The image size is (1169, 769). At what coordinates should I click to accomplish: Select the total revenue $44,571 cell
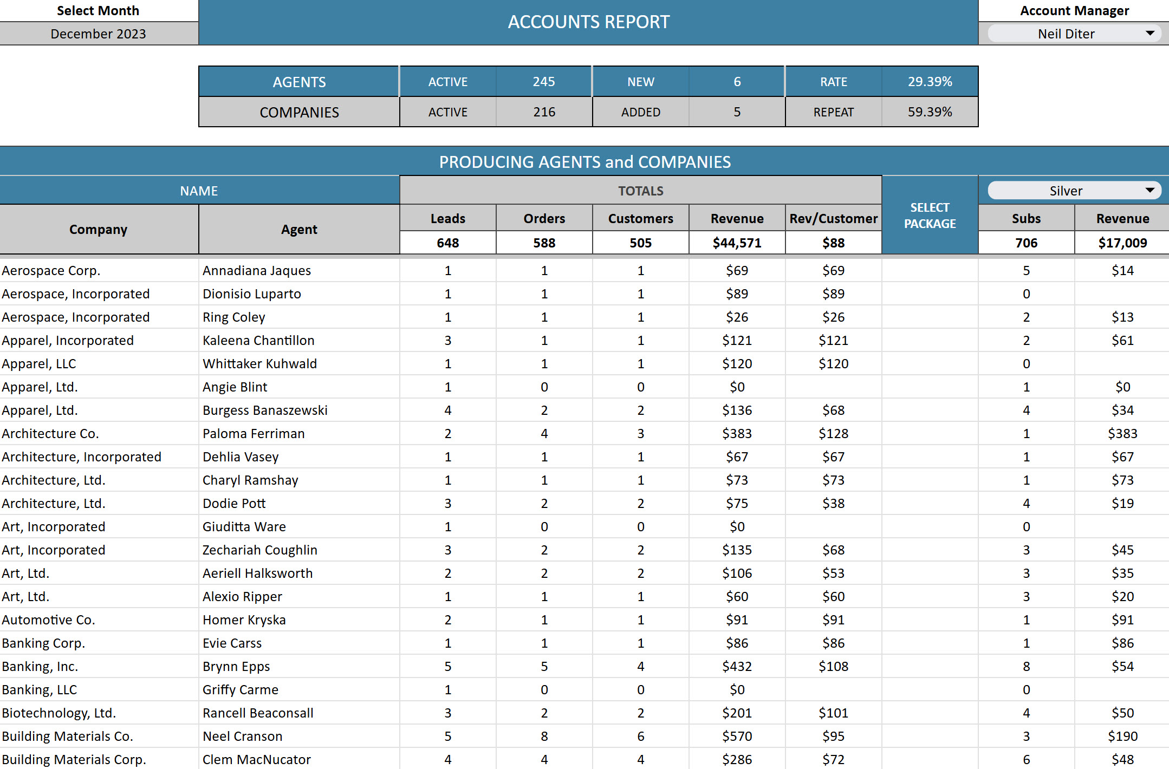click(x=737, y=243)
